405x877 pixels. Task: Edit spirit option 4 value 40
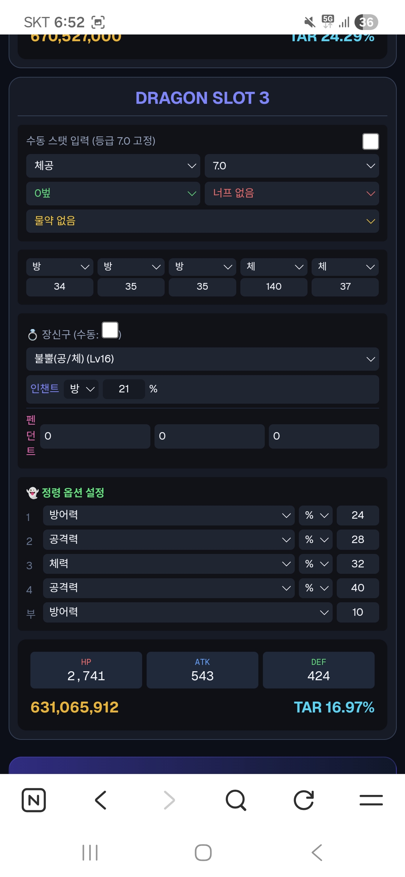click(x=358, y=588)
